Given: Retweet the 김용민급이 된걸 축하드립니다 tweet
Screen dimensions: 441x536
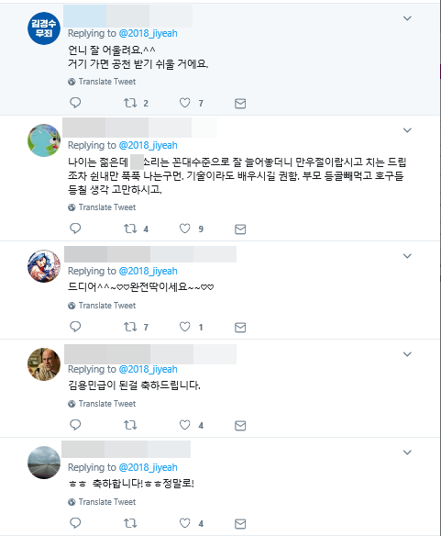Looking at the screenshot, I should point(130,425).
